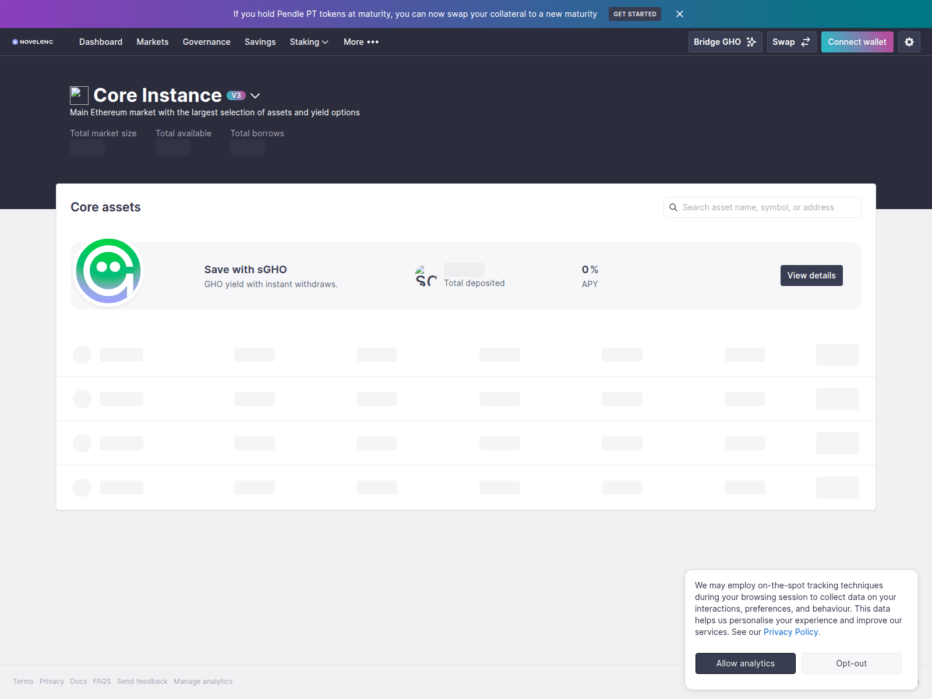932x699 pixels.
Task: Click Connect wallet
Action: 857,42
